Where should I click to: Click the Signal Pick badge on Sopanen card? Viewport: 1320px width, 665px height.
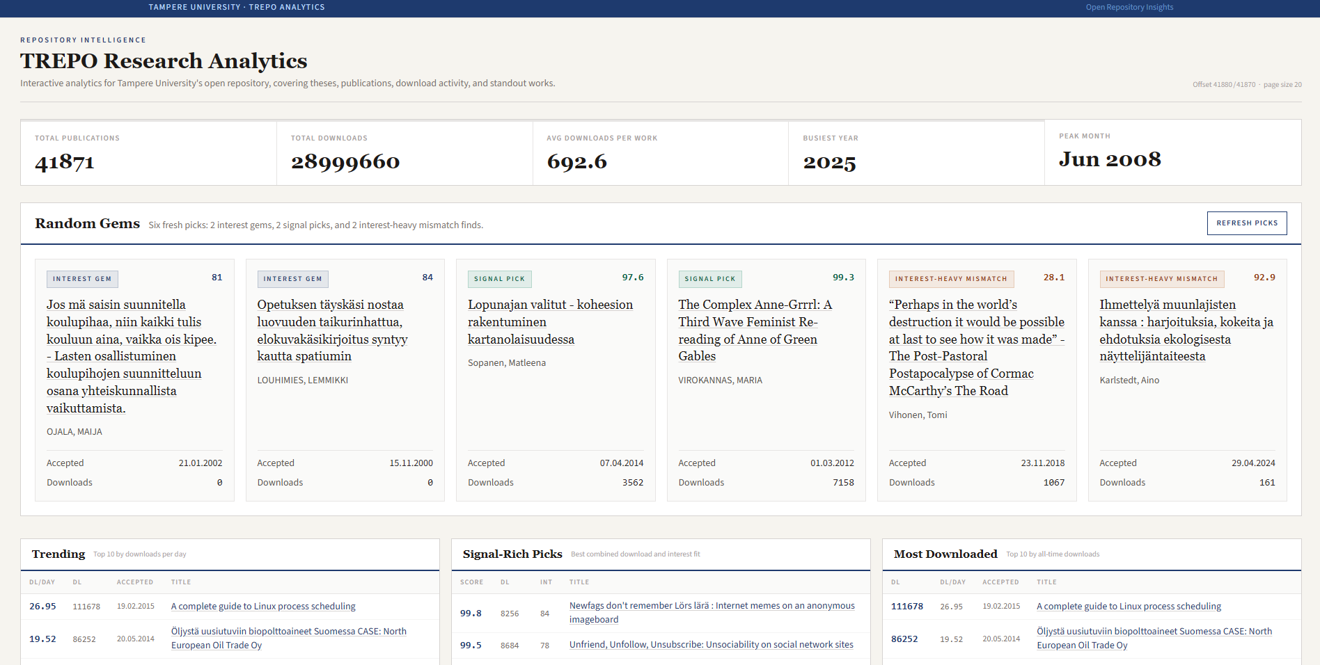[499, 279]
